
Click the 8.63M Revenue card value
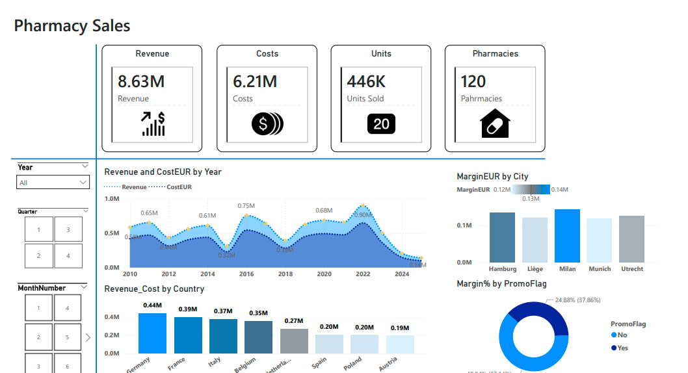(141, 82)
